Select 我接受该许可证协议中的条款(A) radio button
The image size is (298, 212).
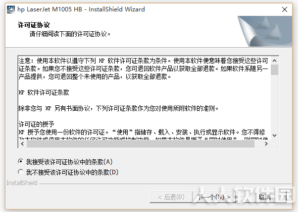click(x=20, y=161)
